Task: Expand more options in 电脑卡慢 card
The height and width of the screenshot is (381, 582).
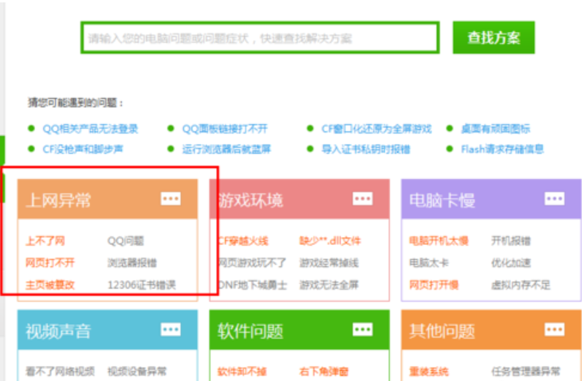Action: pos(554,199)
